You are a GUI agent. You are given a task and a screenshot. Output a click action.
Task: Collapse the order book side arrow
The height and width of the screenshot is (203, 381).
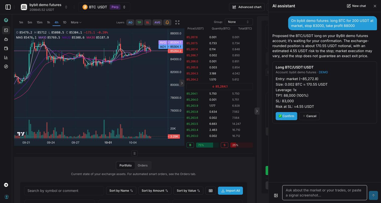[x=257, y=111]
